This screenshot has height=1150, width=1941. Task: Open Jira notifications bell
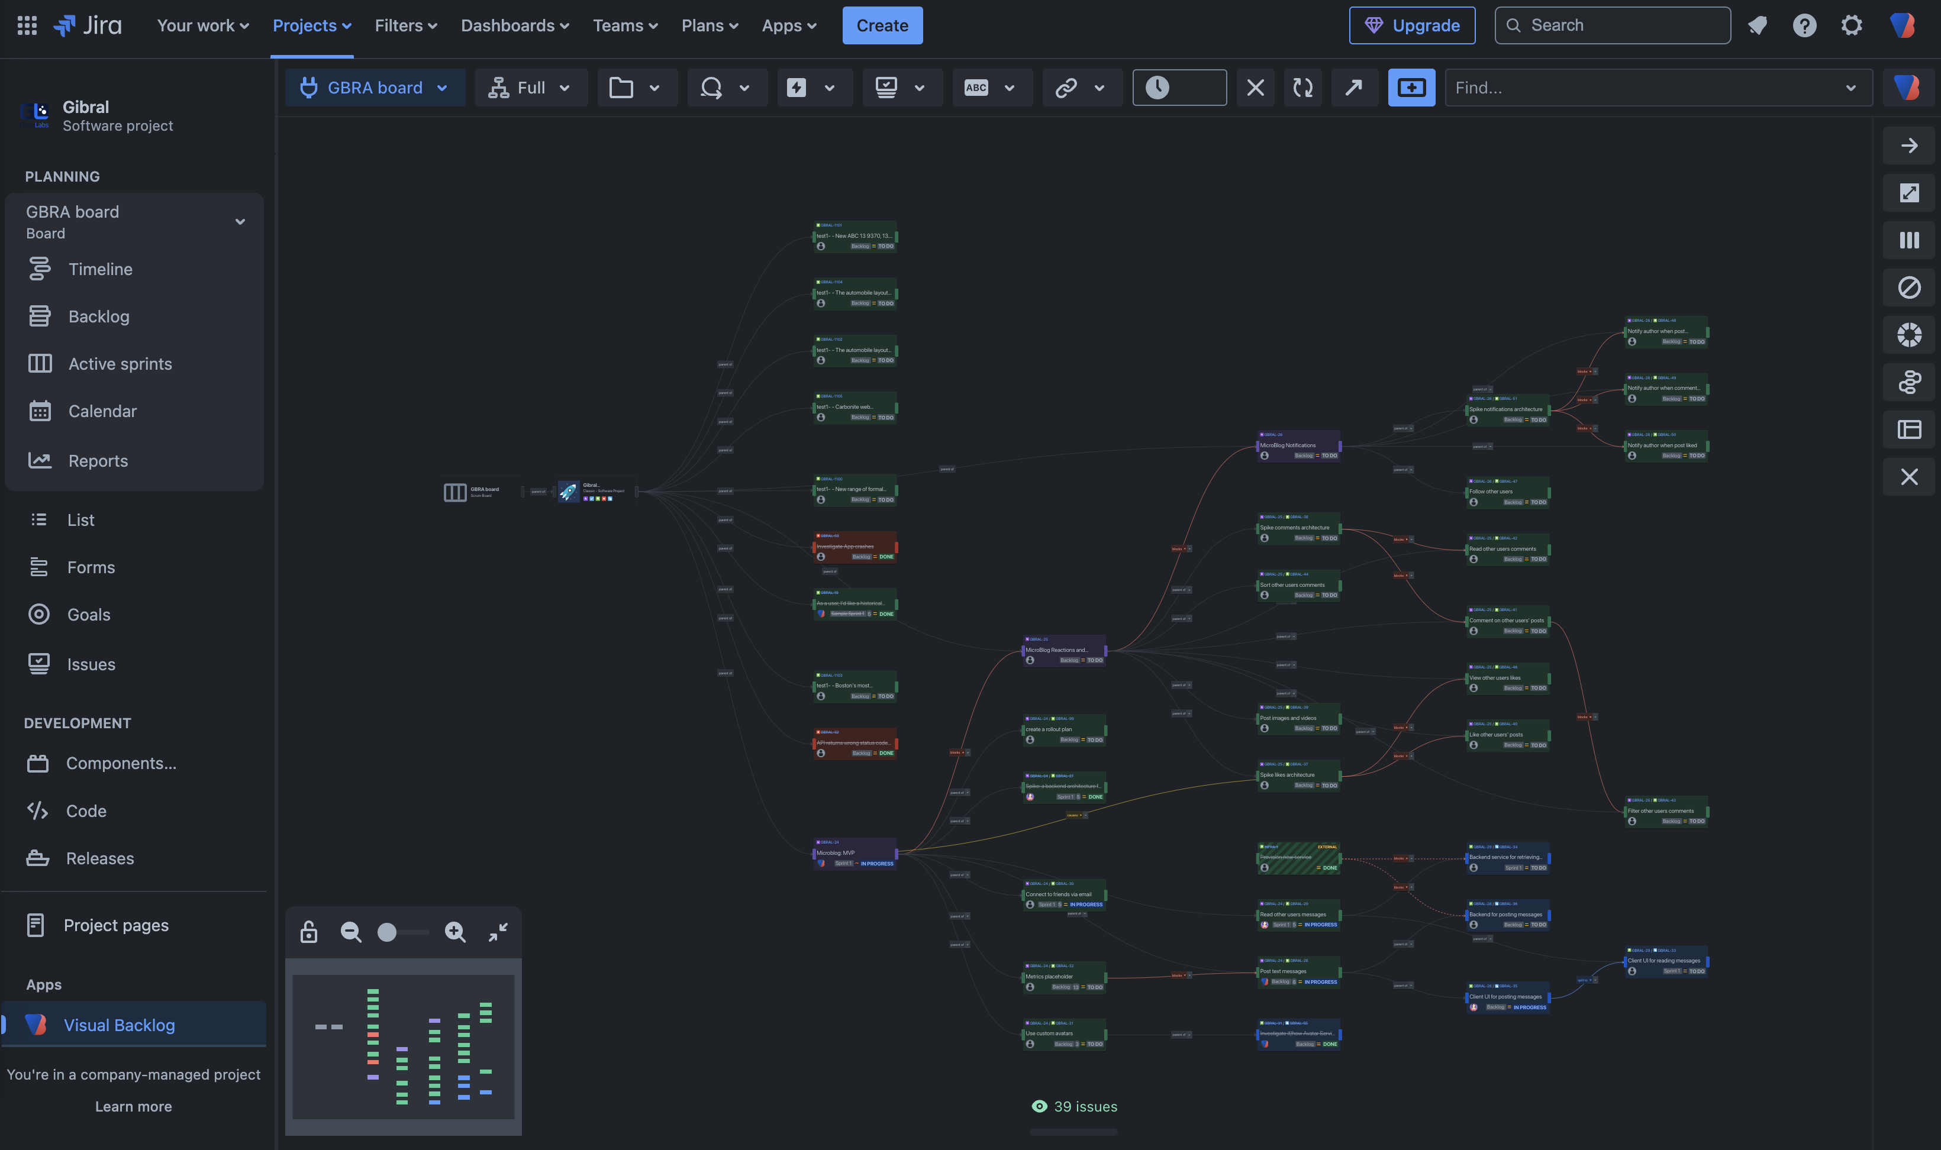tap(1758, 25)
